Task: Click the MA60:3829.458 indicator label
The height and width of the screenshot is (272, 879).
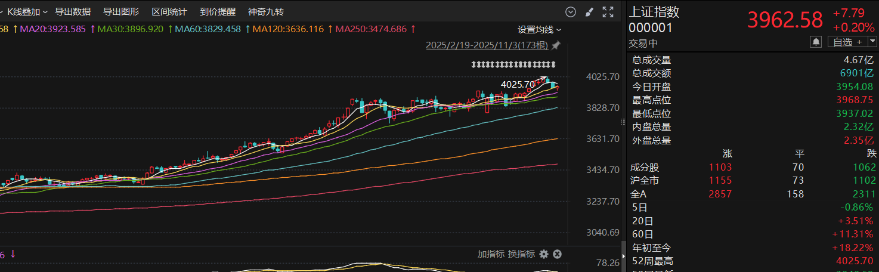Action: (x=208, y=29)
